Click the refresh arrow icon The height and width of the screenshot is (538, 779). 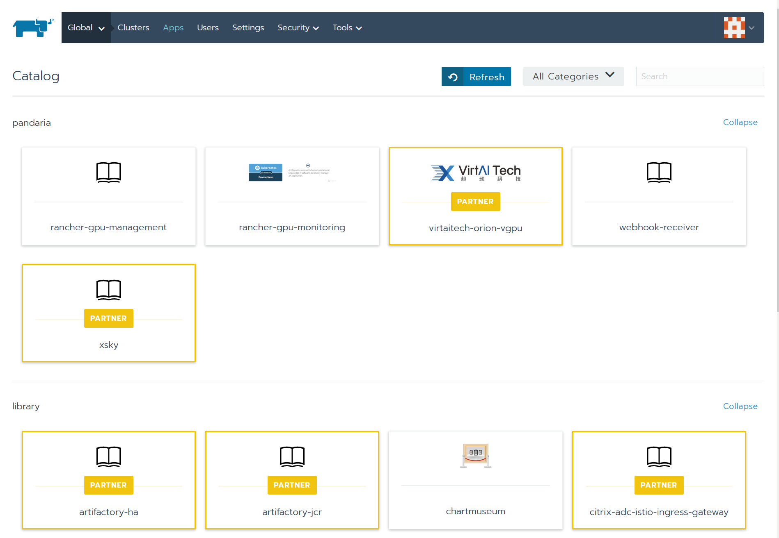pos(453,76)
